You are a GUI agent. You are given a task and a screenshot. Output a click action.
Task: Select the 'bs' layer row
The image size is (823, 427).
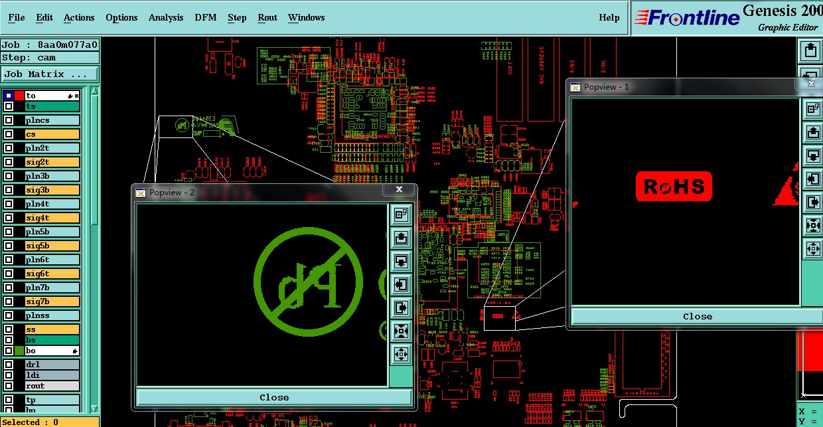52,340
